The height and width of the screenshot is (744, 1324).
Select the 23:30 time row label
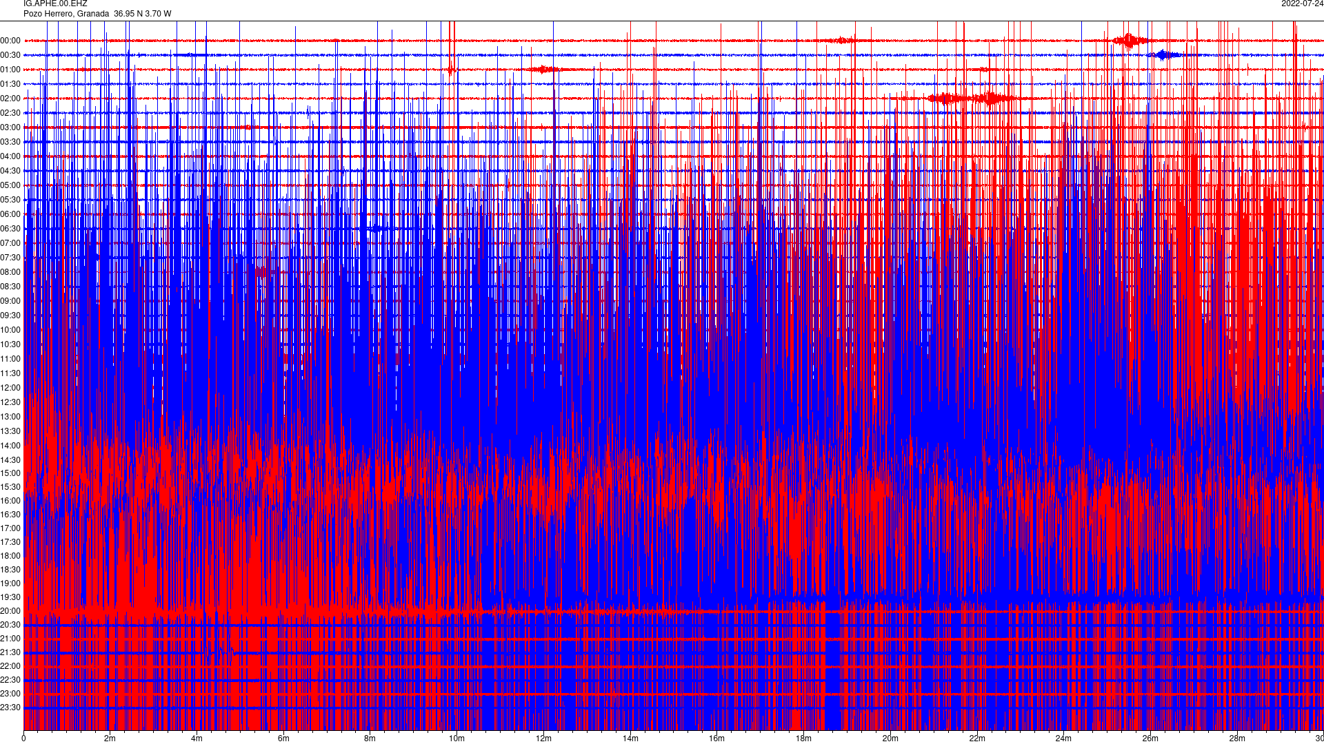coord(10,707)
